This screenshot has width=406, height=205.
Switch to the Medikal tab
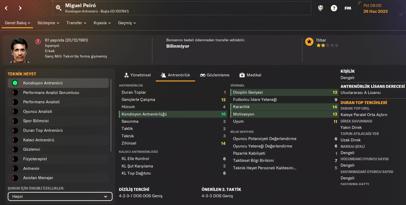click(x=250, y=75)
